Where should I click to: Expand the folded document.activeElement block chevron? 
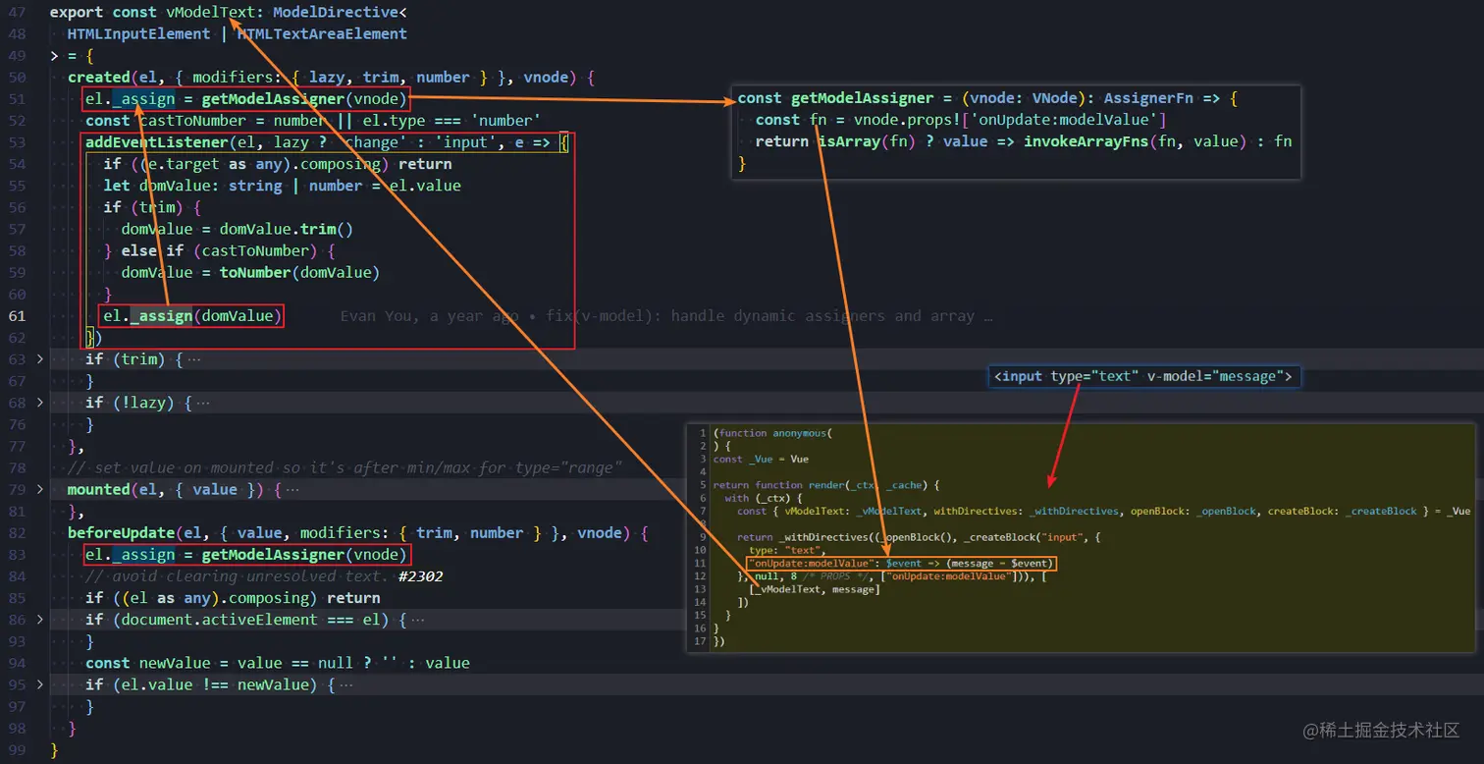coord(40,620)
